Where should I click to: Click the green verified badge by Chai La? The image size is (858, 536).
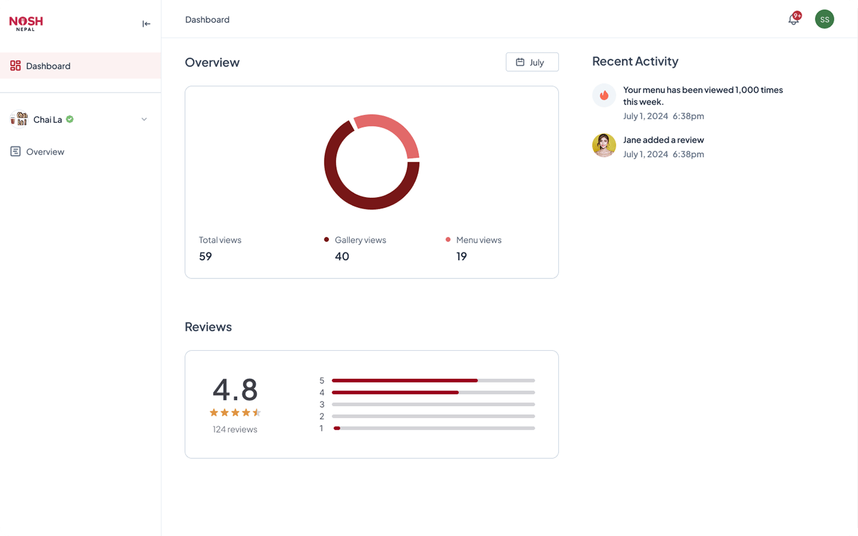tap(70, 119)
